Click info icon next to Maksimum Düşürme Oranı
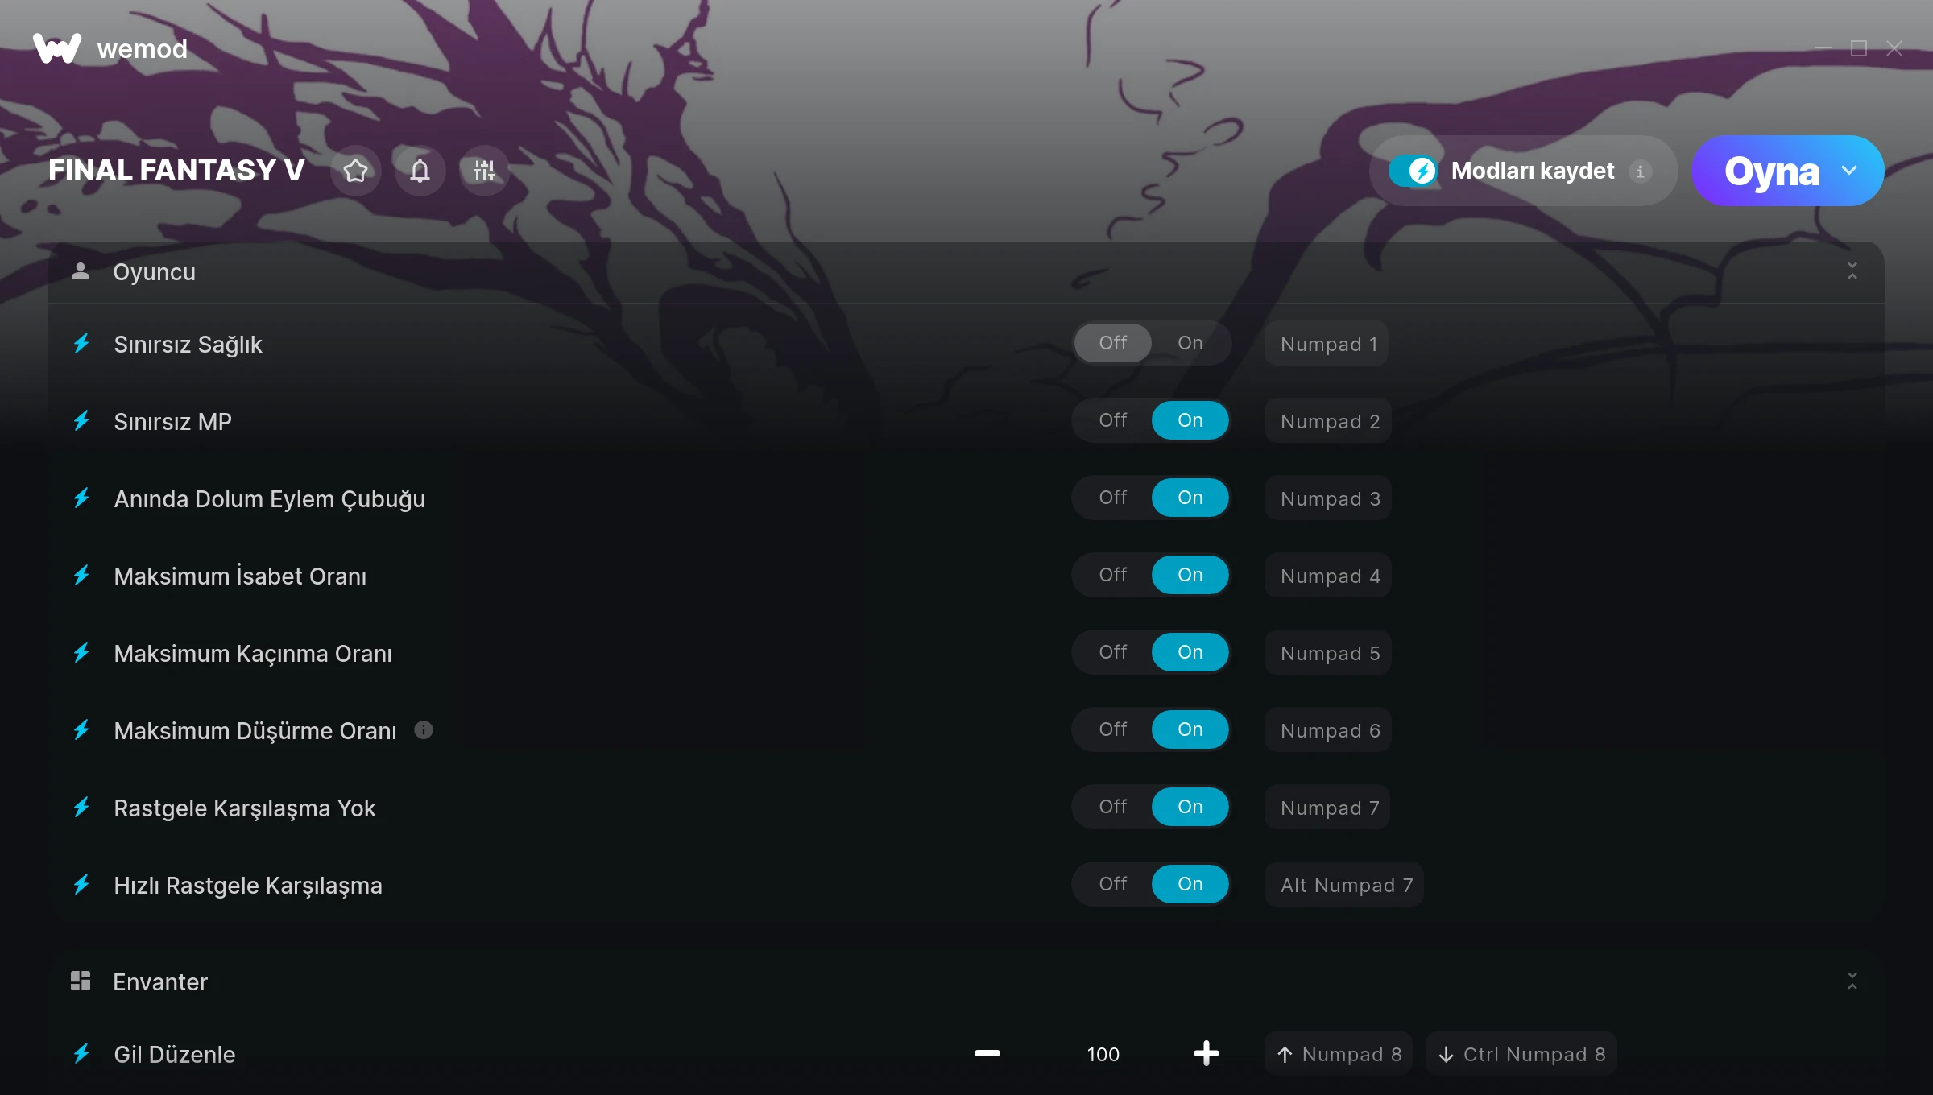The image size is (1933, 1095). coord(424,729)
